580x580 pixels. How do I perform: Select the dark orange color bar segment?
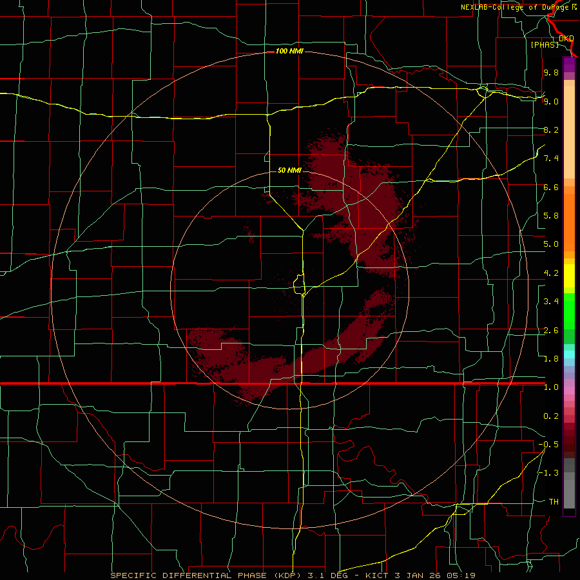coord(569,223)
